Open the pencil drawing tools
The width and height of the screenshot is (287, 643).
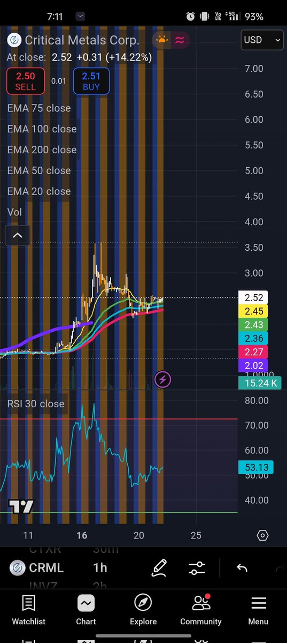click(x=159, y=567)
